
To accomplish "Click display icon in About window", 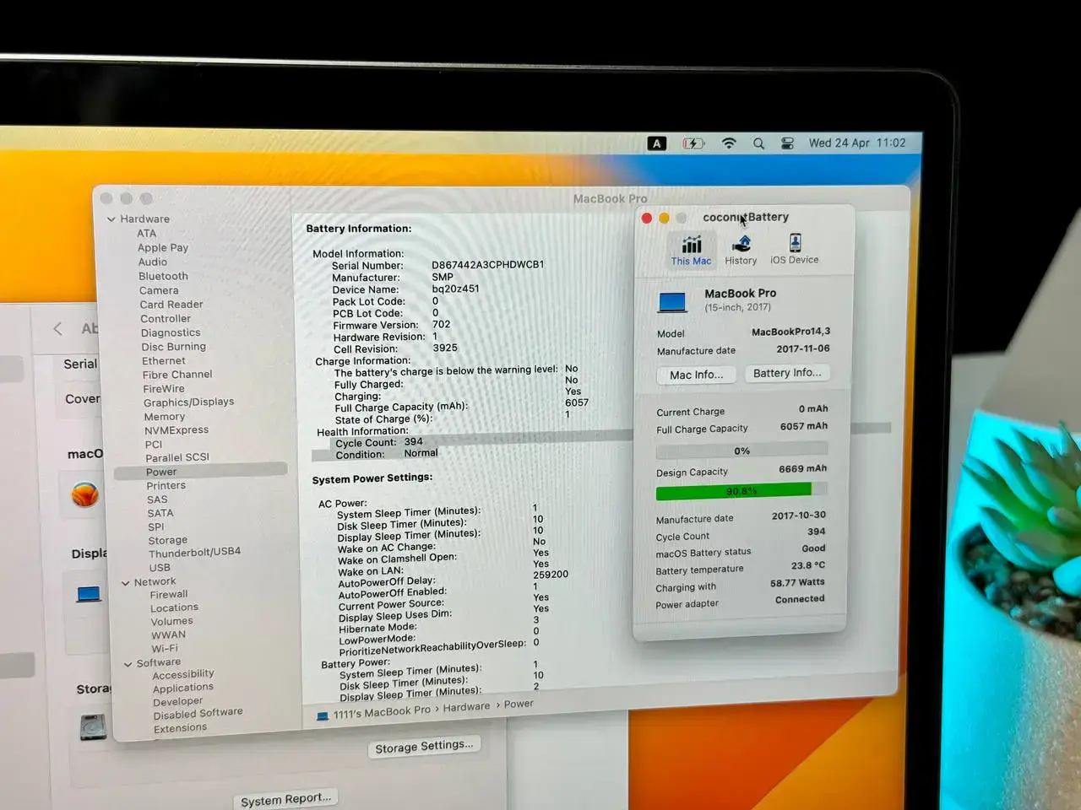I will [89, 594].
